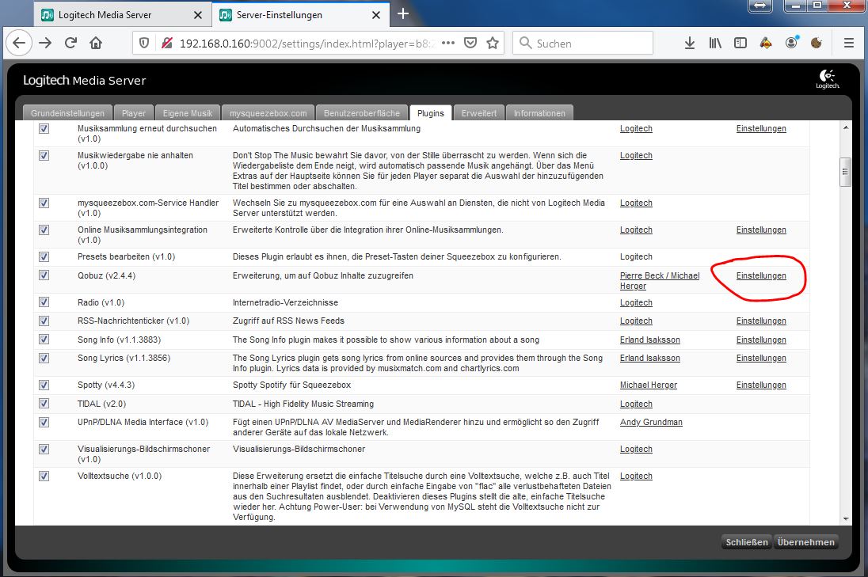868x577 pixels.
Task: Open page actions three-dot menu
Action: tap(448, 43)
